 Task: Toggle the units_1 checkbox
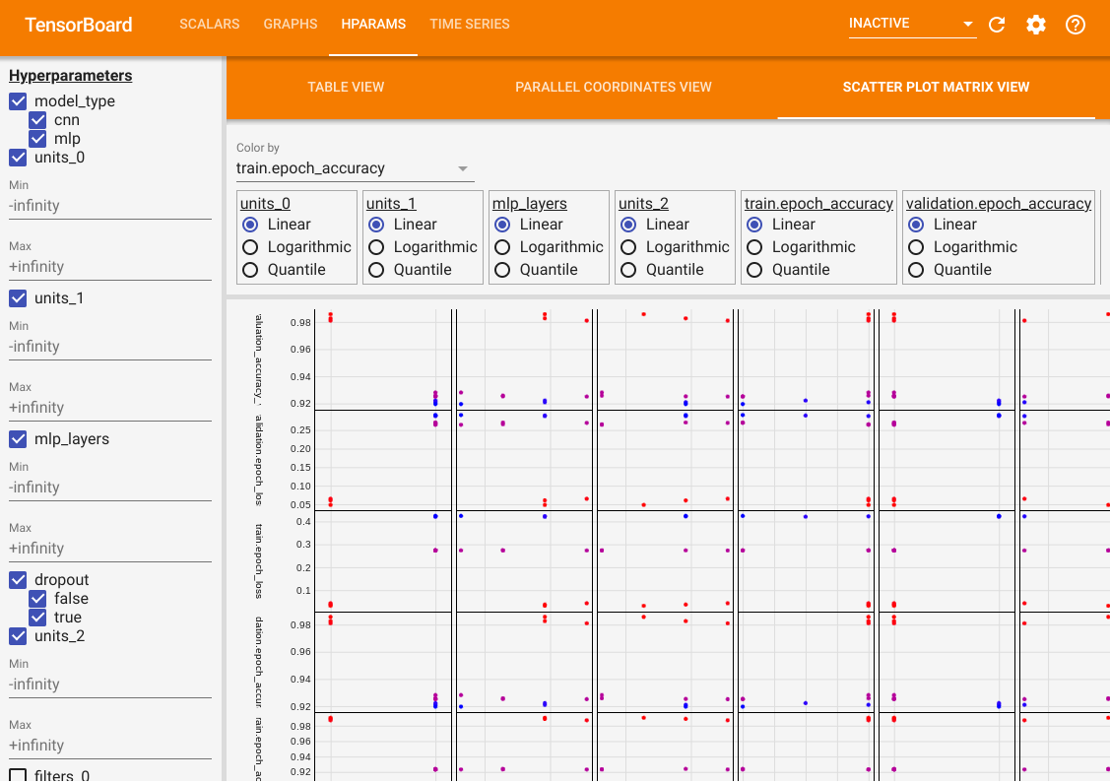(x=19, y=298)
